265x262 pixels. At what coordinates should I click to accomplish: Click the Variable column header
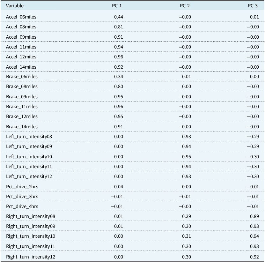pos(15,6)
